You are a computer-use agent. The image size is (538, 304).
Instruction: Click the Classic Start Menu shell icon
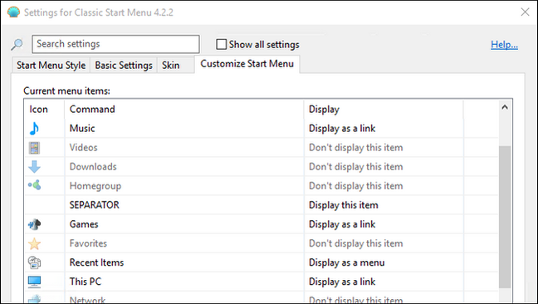click(x=13, y=12)
